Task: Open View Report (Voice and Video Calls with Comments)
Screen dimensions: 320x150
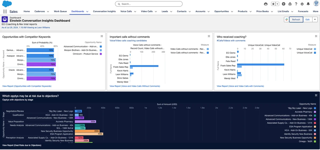Action: 240,86
